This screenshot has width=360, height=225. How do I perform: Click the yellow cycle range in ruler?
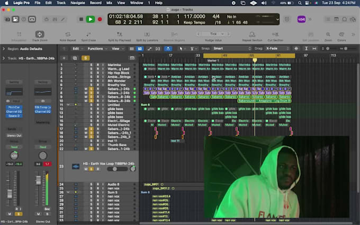249,56
